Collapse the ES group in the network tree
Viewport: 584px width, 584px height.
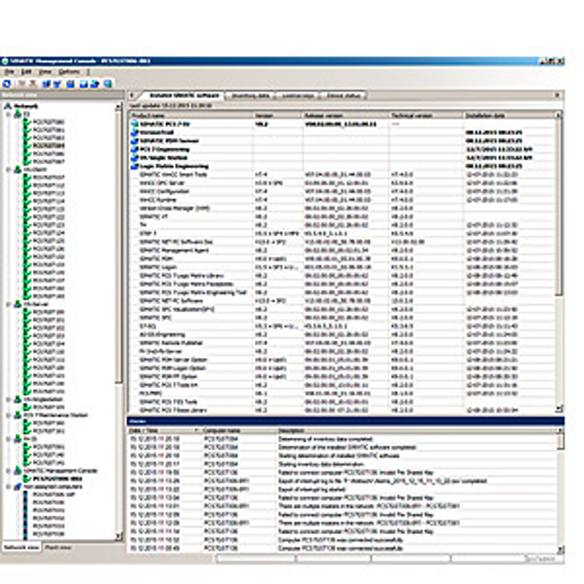click(x=8, y=114)
